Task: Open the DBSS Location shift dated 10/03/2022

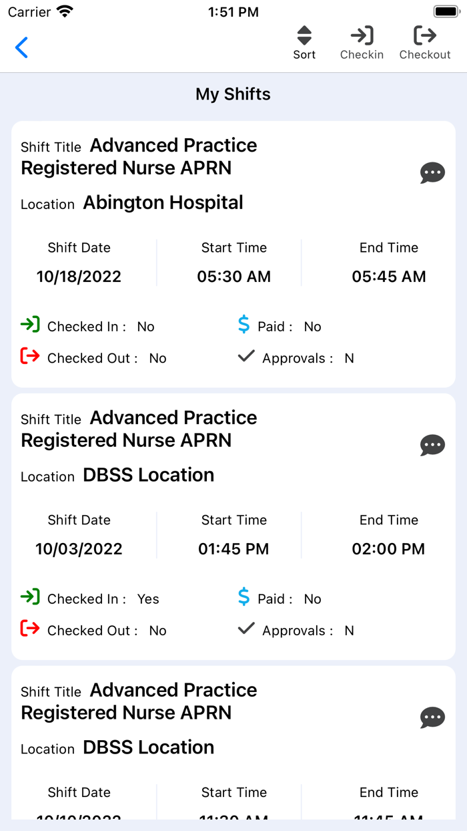Action: coord(233,526)
